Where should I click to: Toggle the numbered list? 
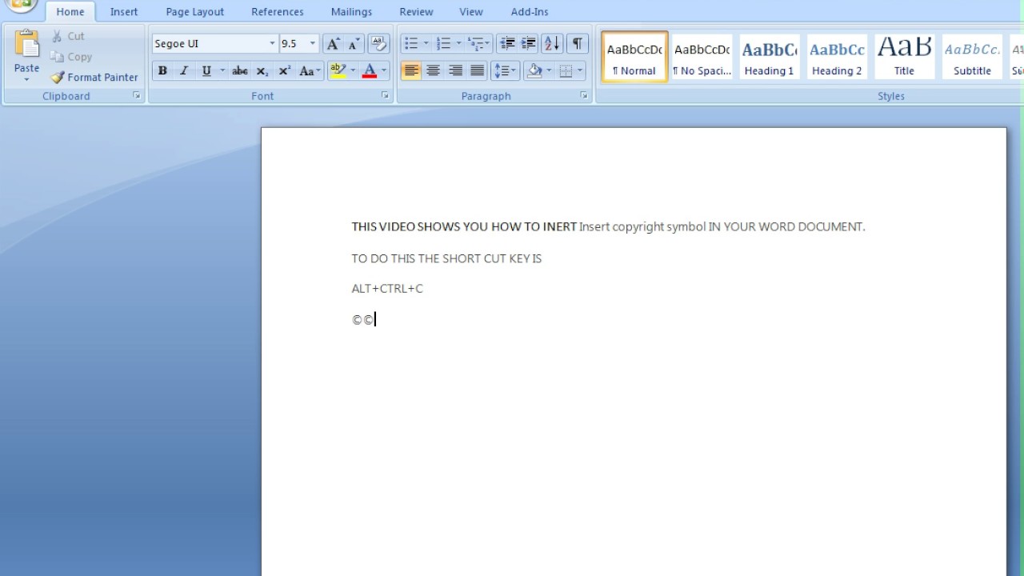tap(442, 43)
